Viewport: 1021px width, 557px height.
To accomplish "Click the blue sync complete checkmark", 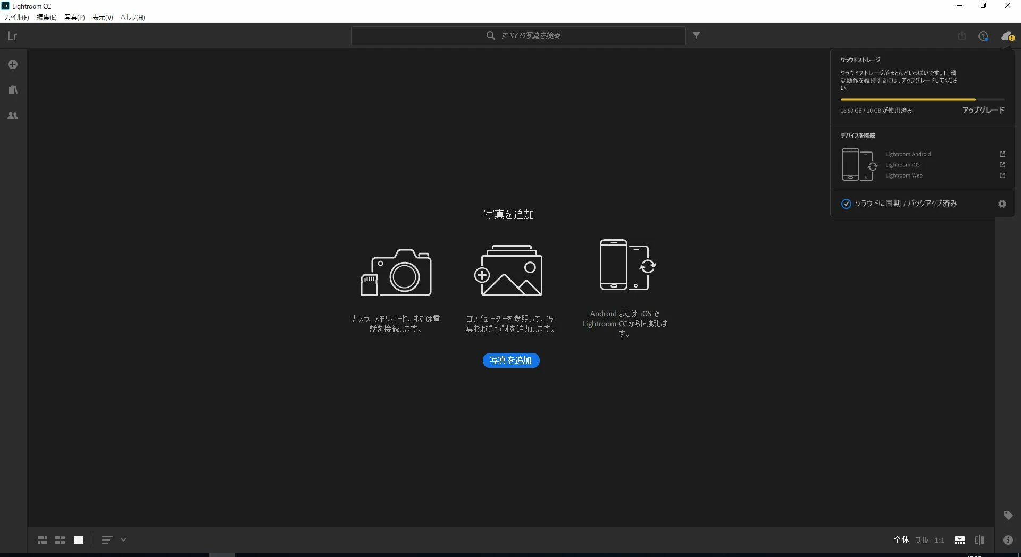I will [x=846, y=204].
